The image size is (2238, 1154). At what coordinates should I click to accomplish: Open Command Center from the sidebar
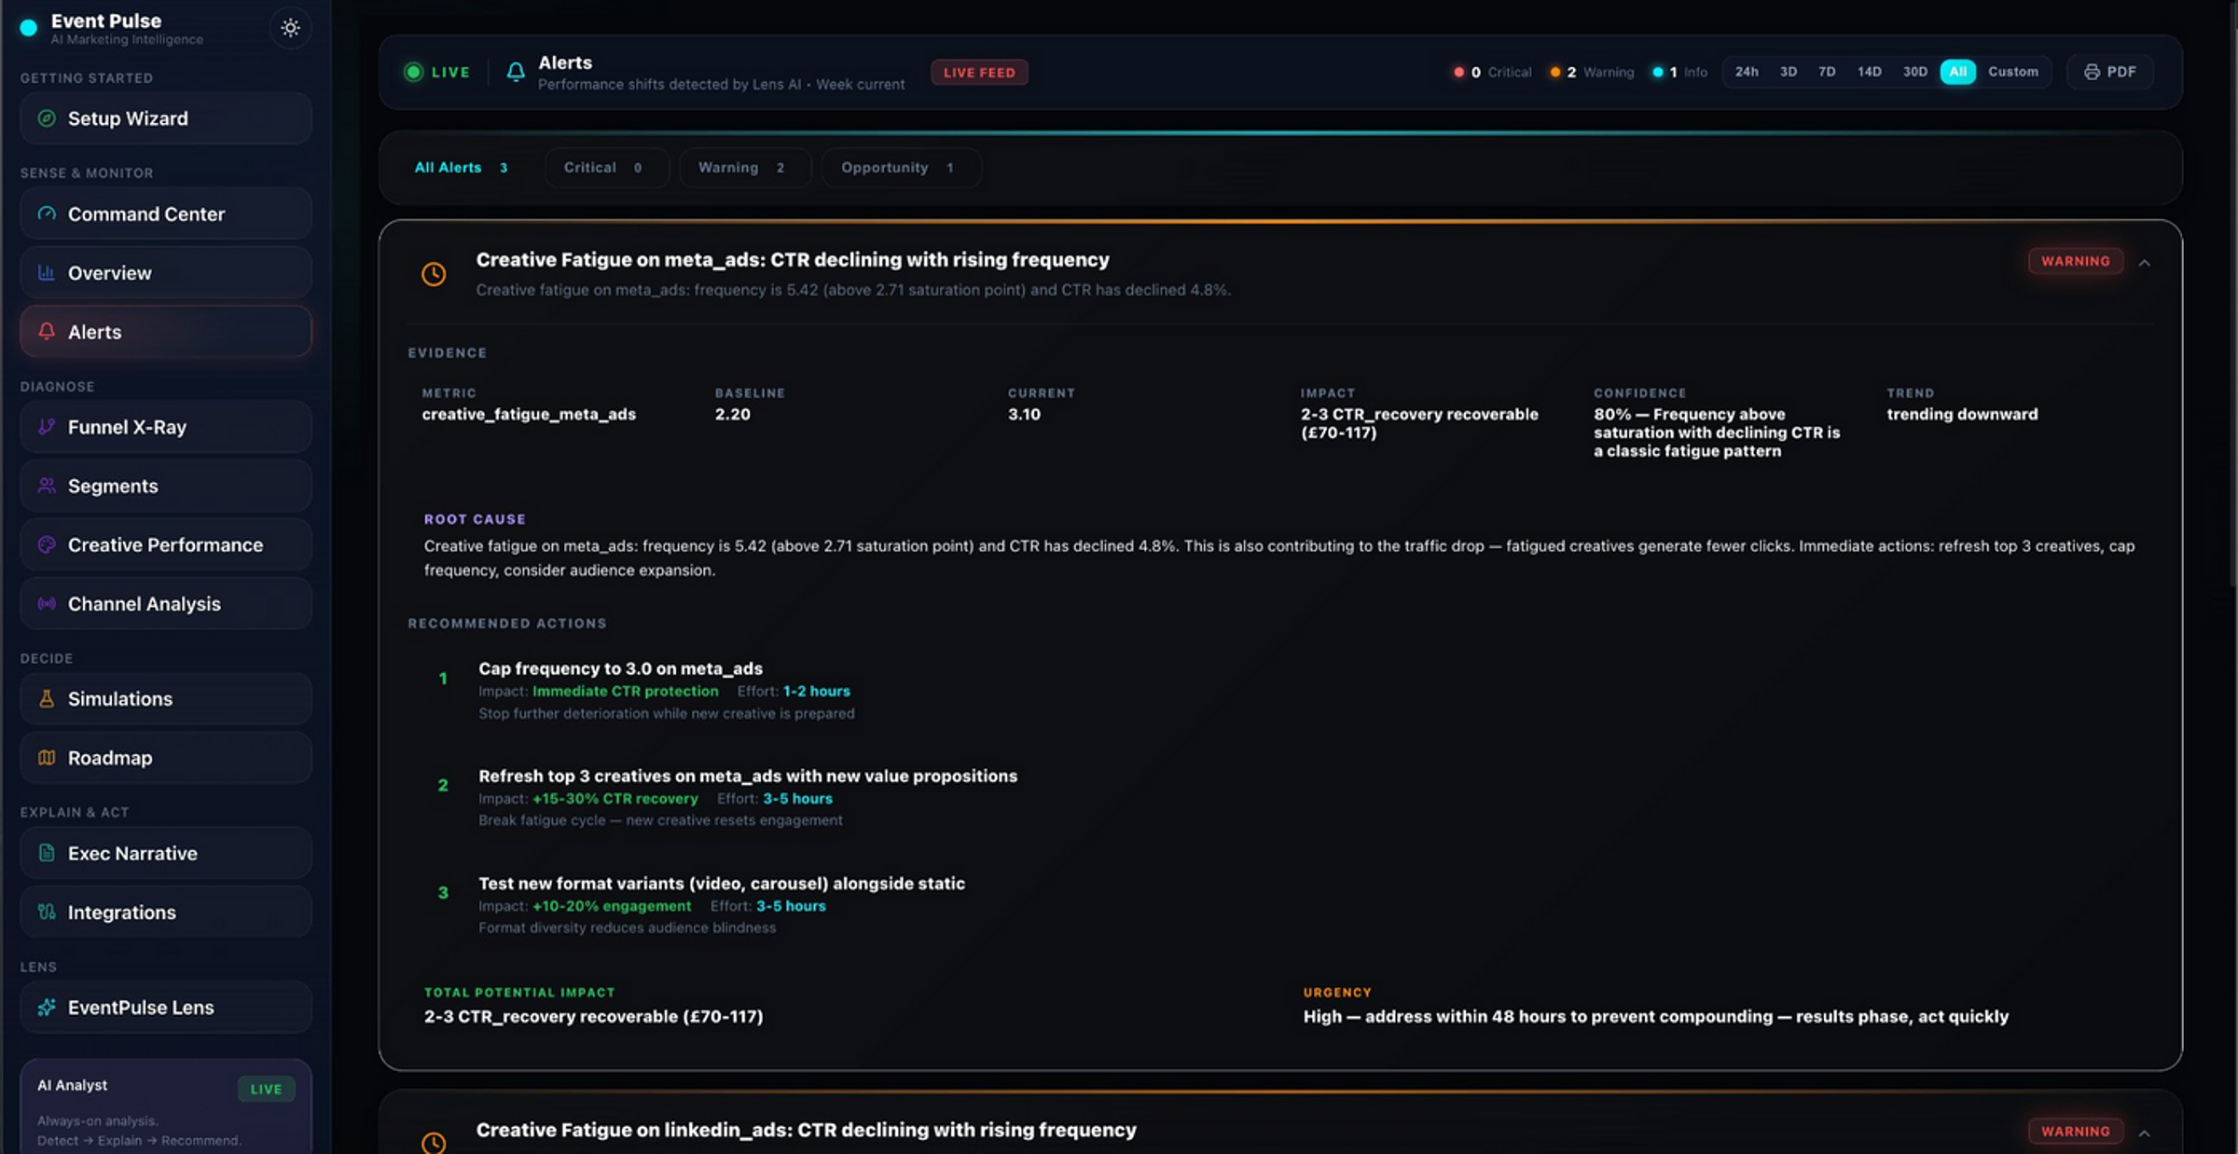click(165, 213)
